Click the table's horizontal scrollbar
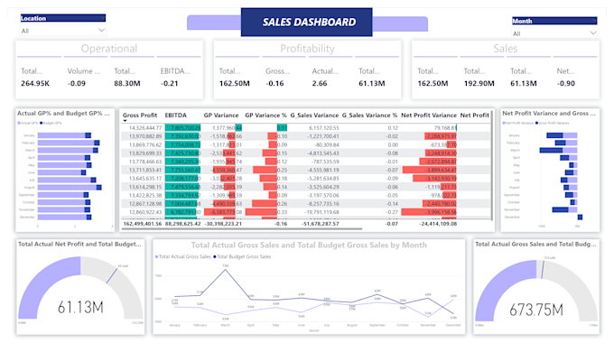This screenshot has width=614, height=352. 242,228
